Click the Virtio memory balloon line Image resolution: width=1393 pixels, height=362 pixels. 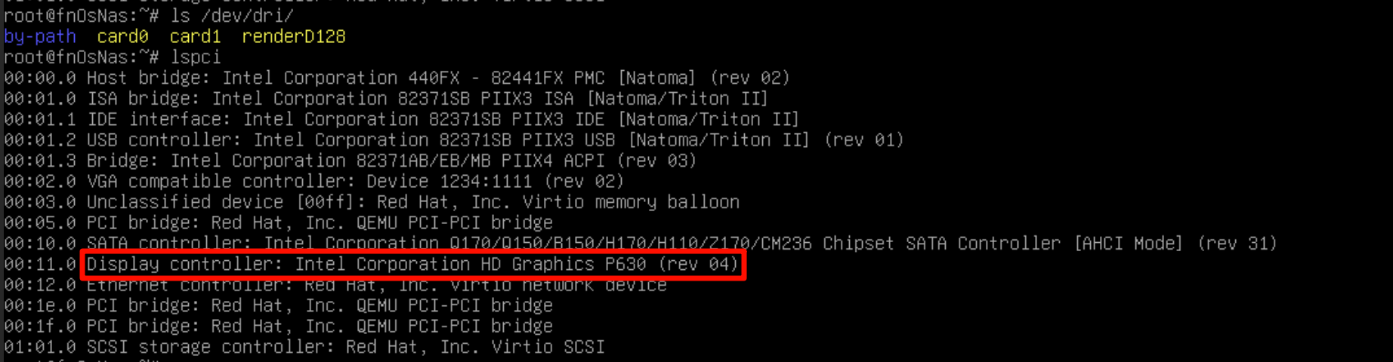372,202
